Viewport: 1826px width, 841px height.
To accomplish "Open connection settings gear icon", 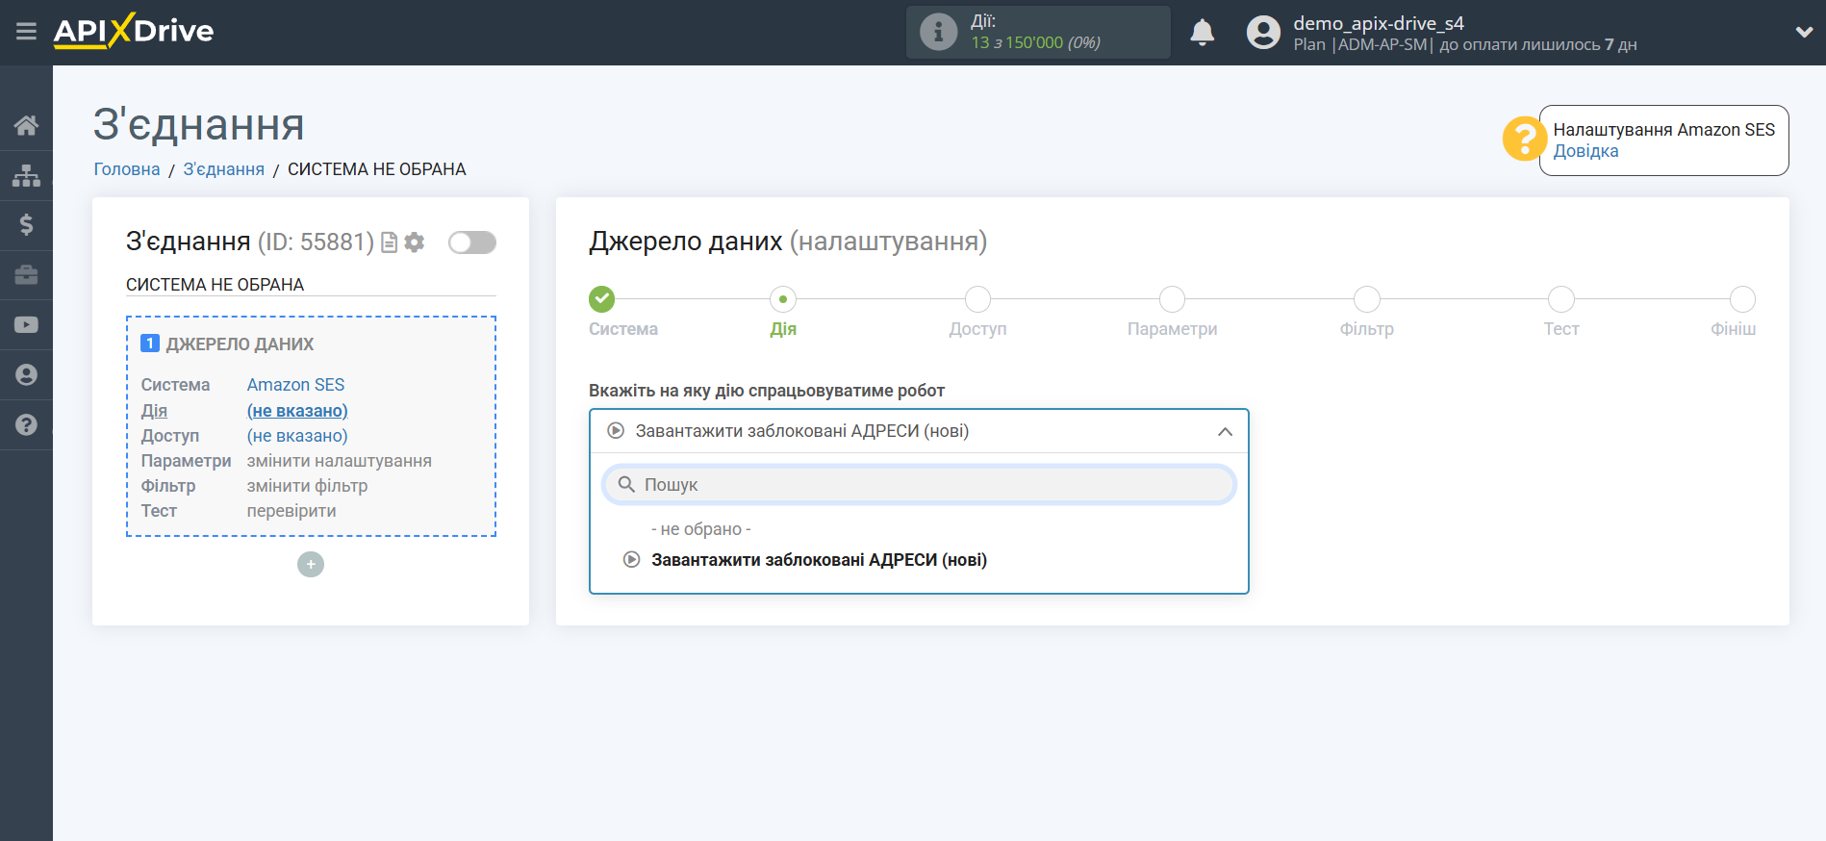I will point(415,242).
